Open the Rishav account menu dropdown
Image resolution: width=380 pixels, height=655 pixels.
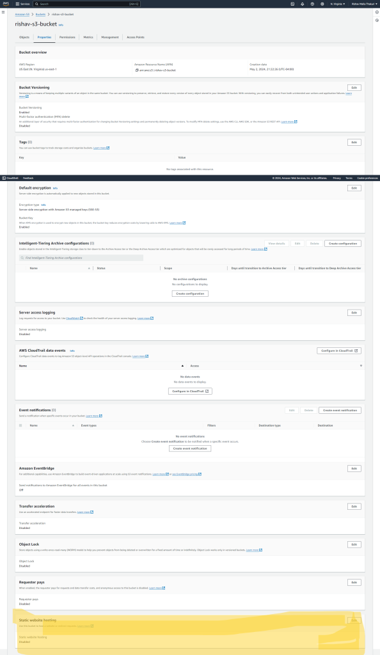coord(365,4)
